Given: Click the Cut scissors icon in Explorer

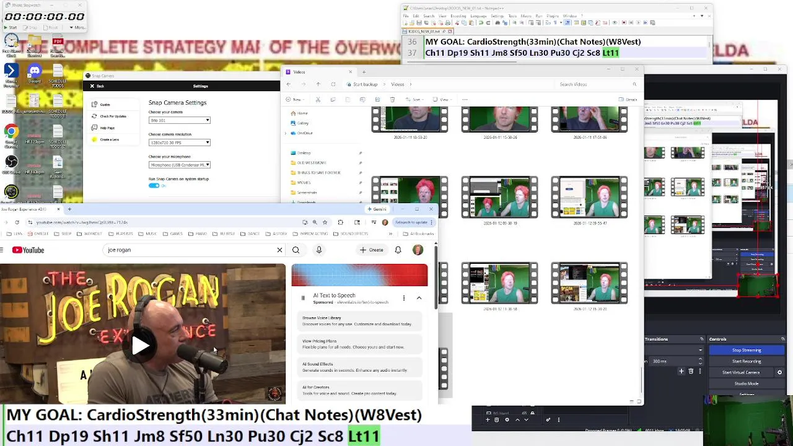Looking at the screenshot, I should pyautogui.click(x=318, y=100).
